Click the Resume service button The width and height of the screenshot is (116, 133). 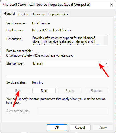point(96,91)
